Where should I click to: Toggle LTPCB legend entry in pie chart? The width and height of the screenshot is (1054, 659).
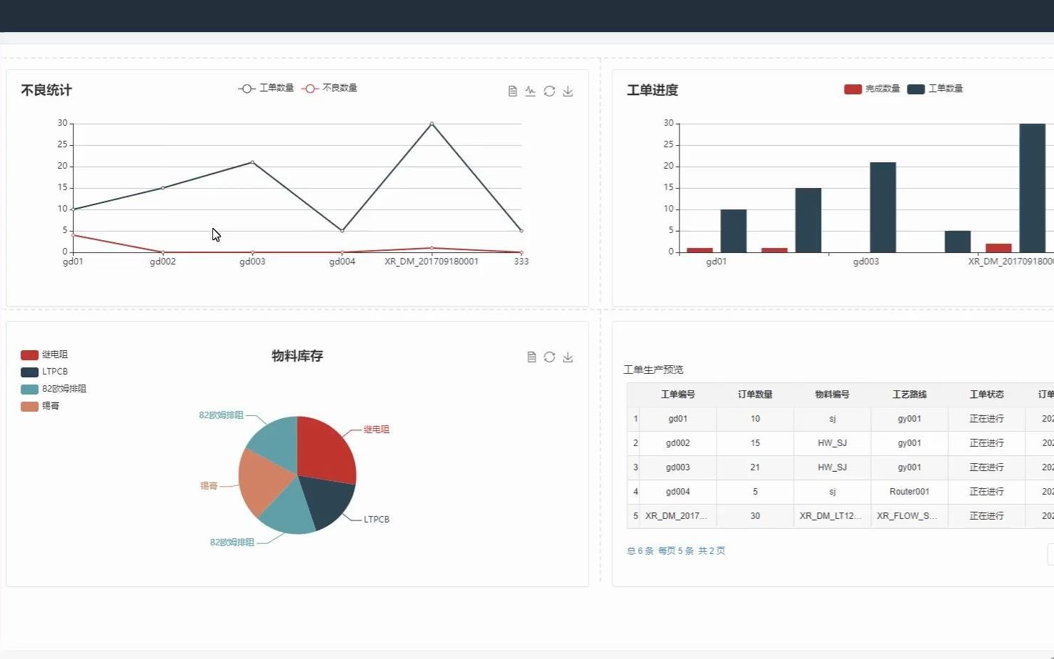44,372
